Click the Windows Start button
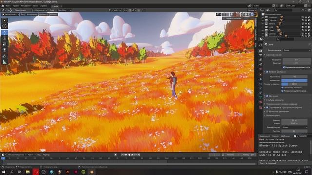 pos(4,172)
